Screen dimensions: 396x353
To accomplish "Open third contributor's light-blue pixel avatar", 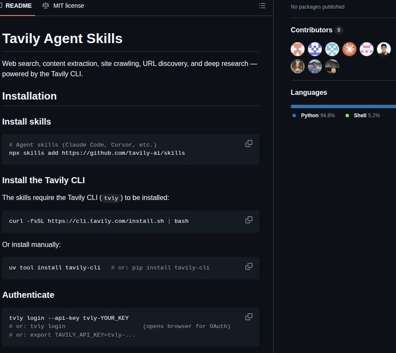I will (x=332, y=49).
